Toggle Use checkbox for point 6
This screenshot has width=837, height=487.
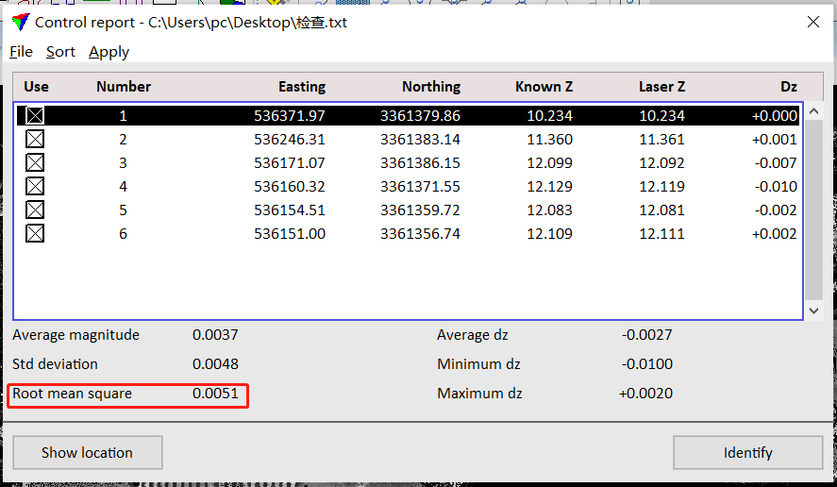[x=35, y=234]
